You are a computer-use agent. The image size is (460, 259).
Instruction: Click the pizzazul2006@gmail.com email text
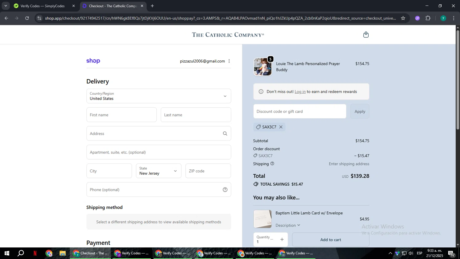click(202, 61)
